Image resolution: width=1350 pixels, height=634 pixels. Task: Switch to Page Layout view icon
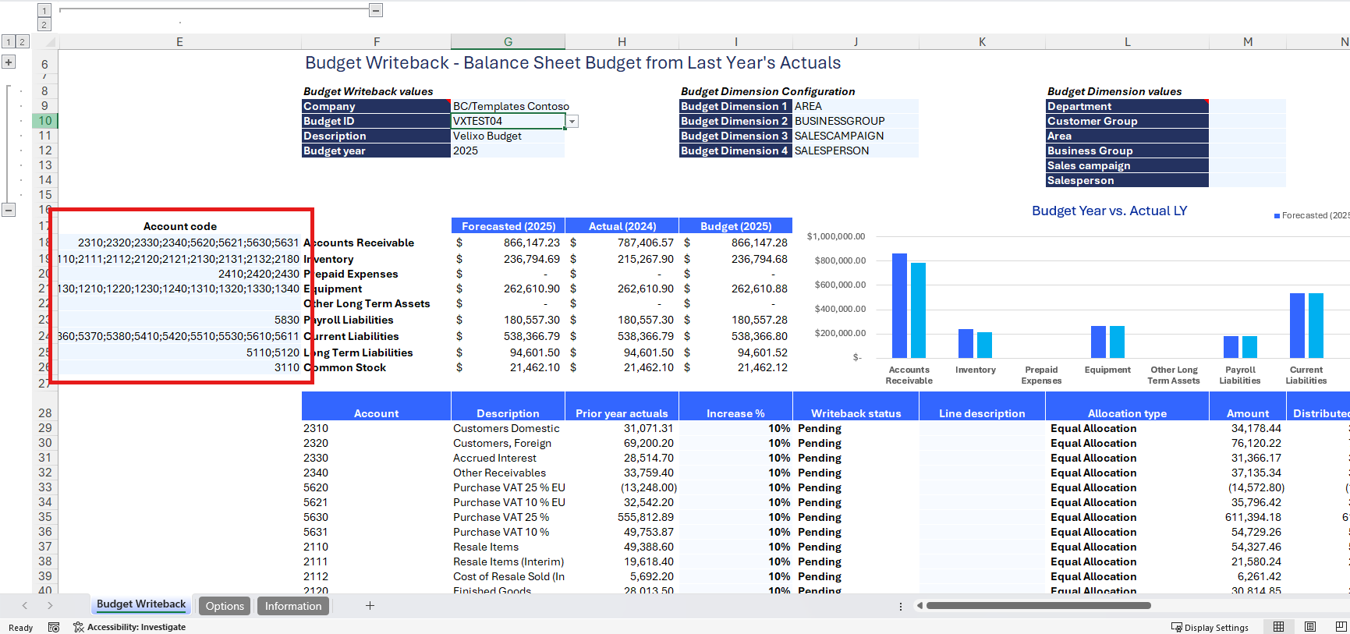(x=1310, y=627)
